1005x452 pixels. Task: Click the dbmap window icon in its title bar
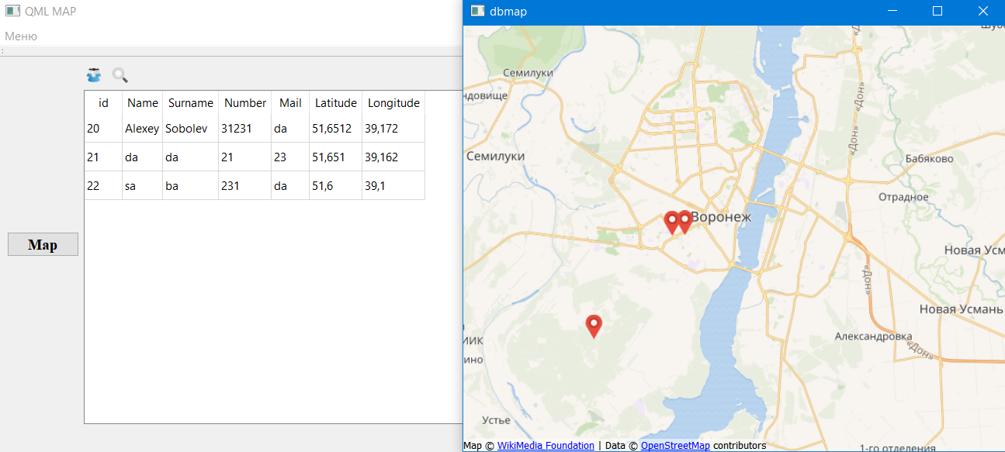[476, 11]
